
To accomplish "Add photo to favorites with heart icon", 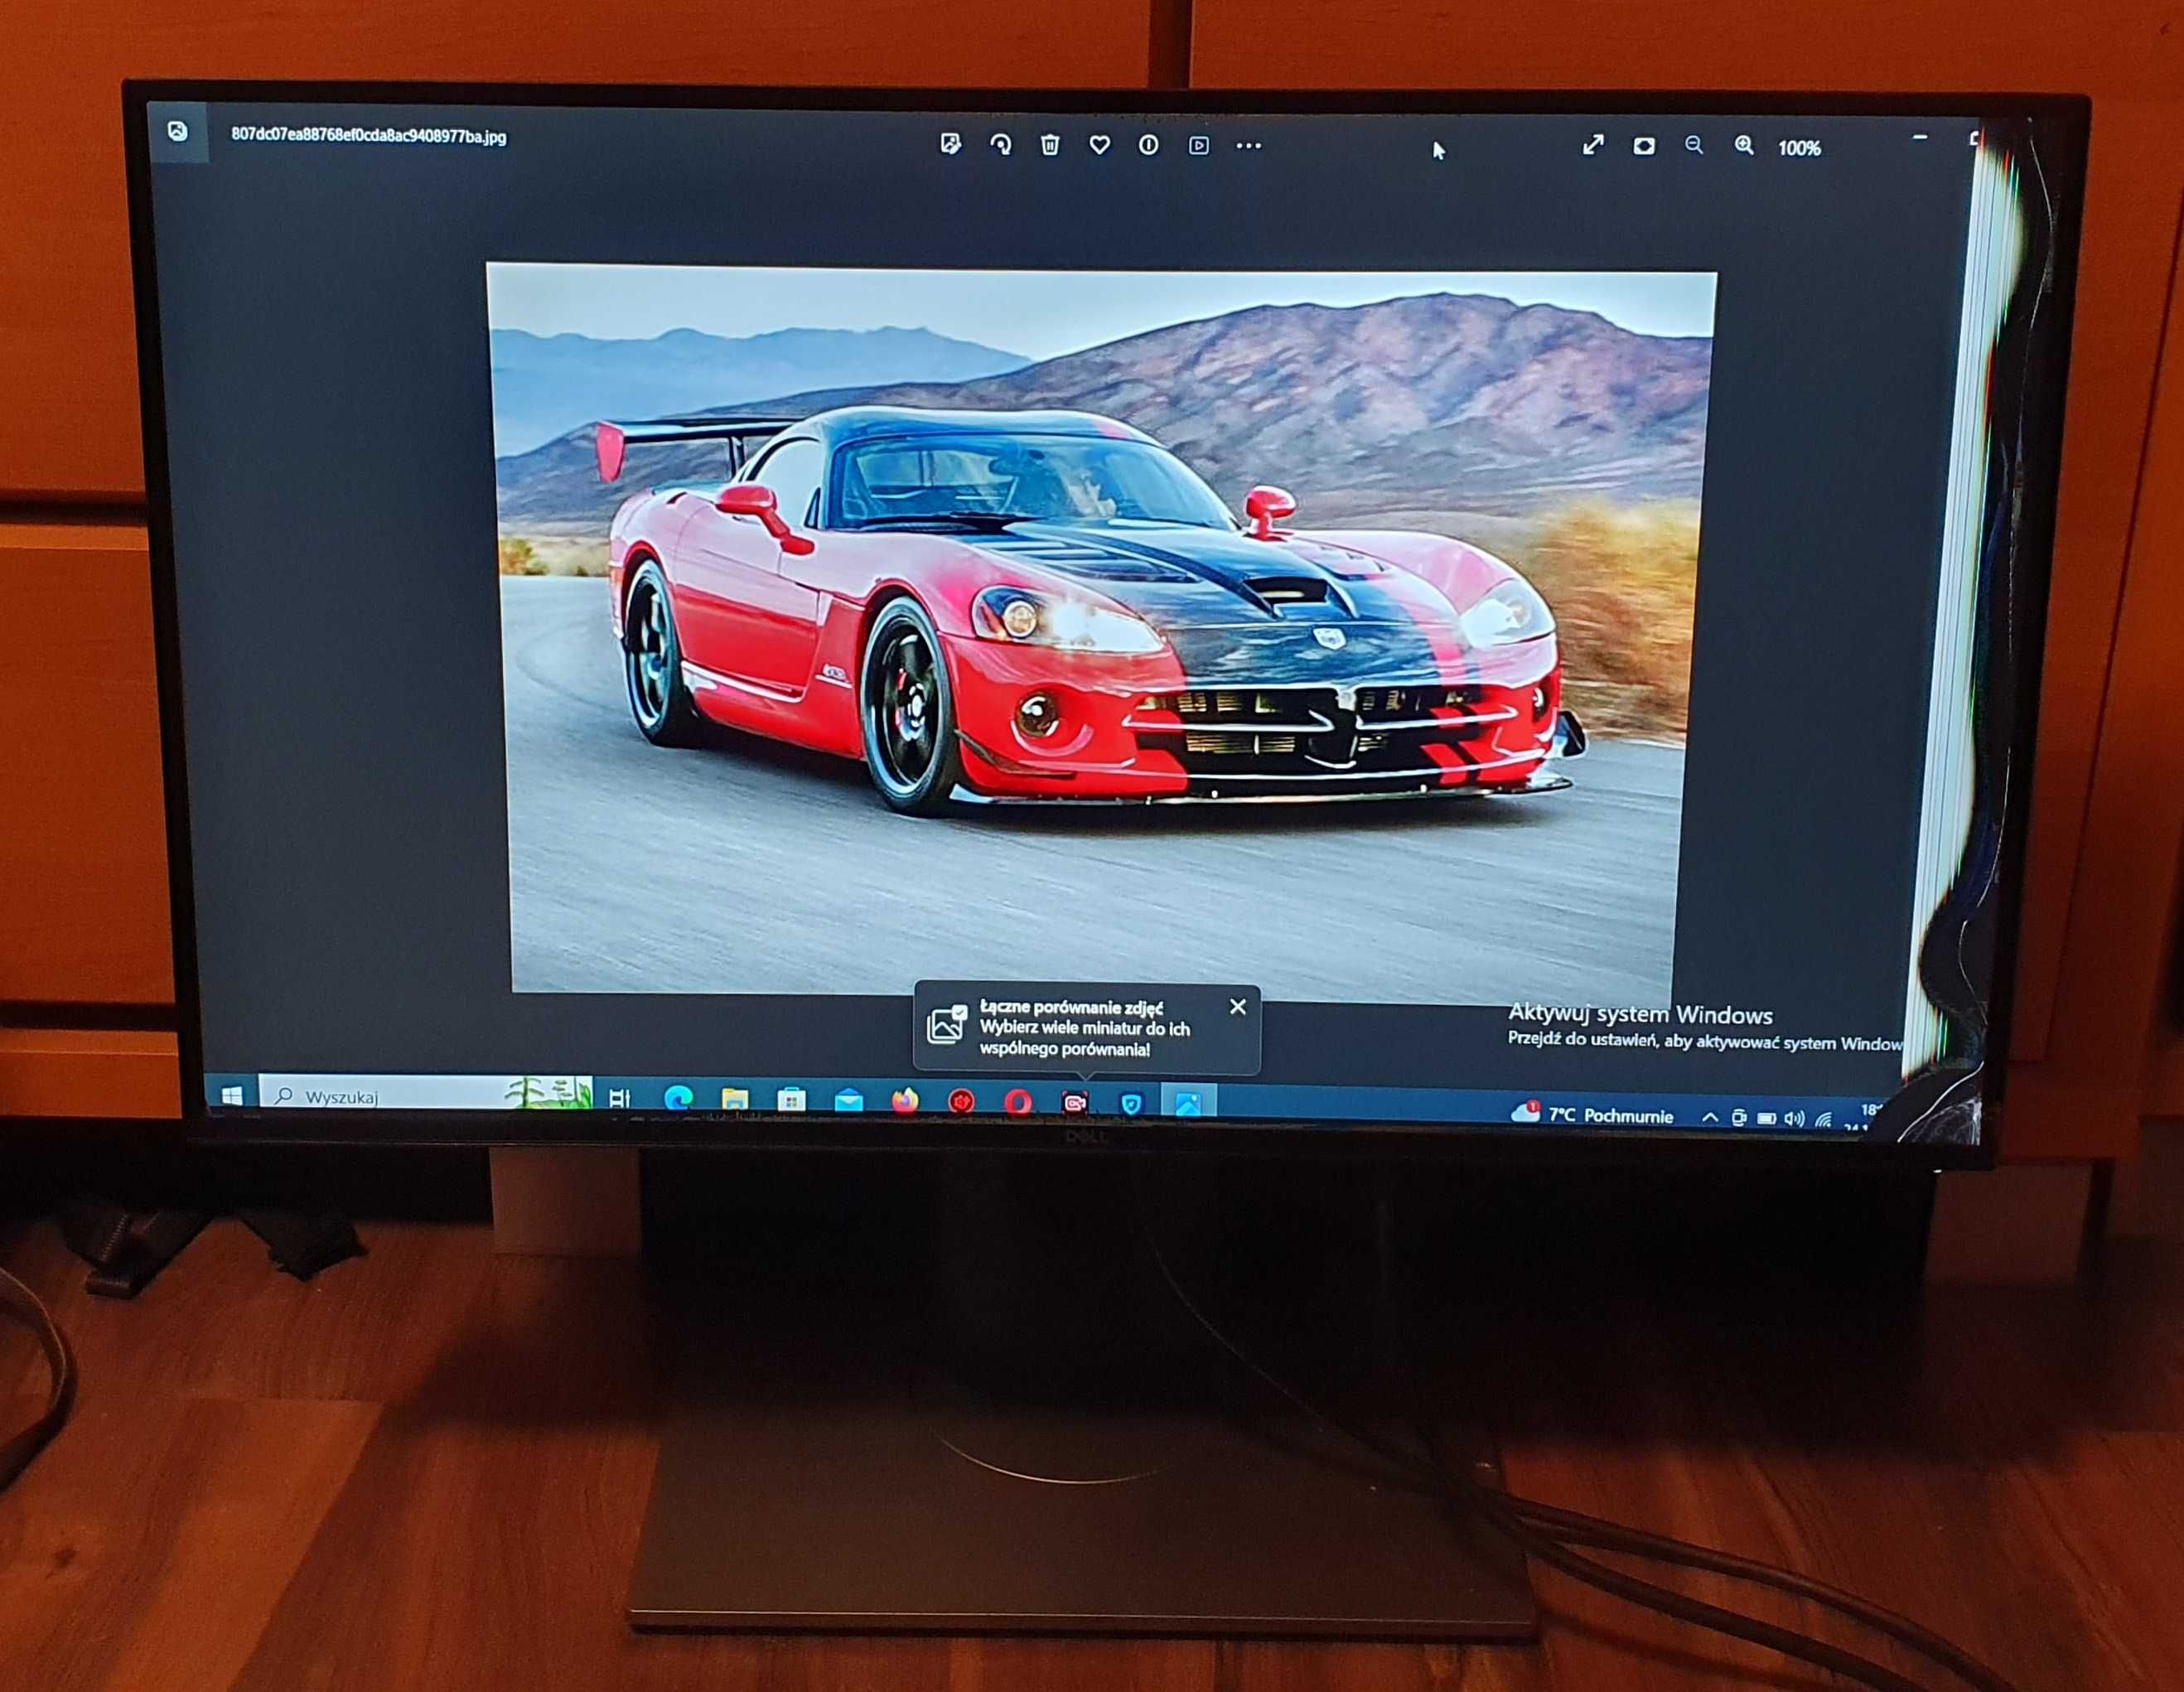I will 1099,145.
